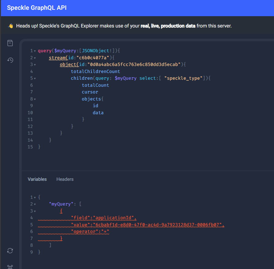Click the object keyword on line 3
The image size is (274, 269).
tap(68, 64)
